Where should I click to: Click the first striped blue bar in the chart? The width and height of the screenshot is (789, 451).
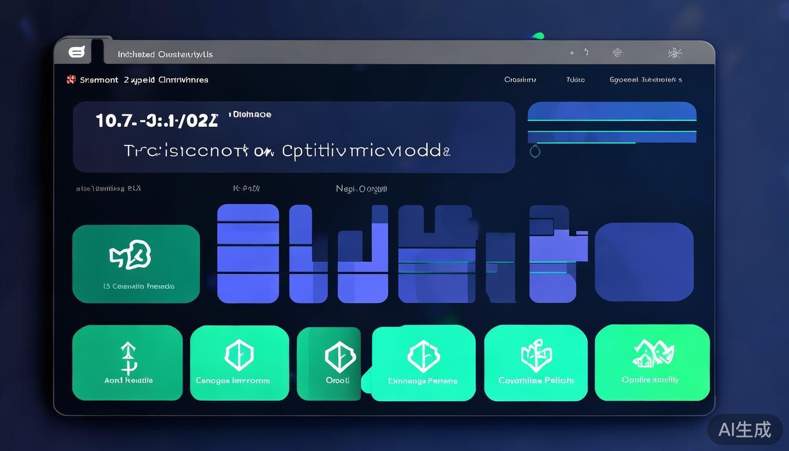pyautogui.click(x=248, y=253)
